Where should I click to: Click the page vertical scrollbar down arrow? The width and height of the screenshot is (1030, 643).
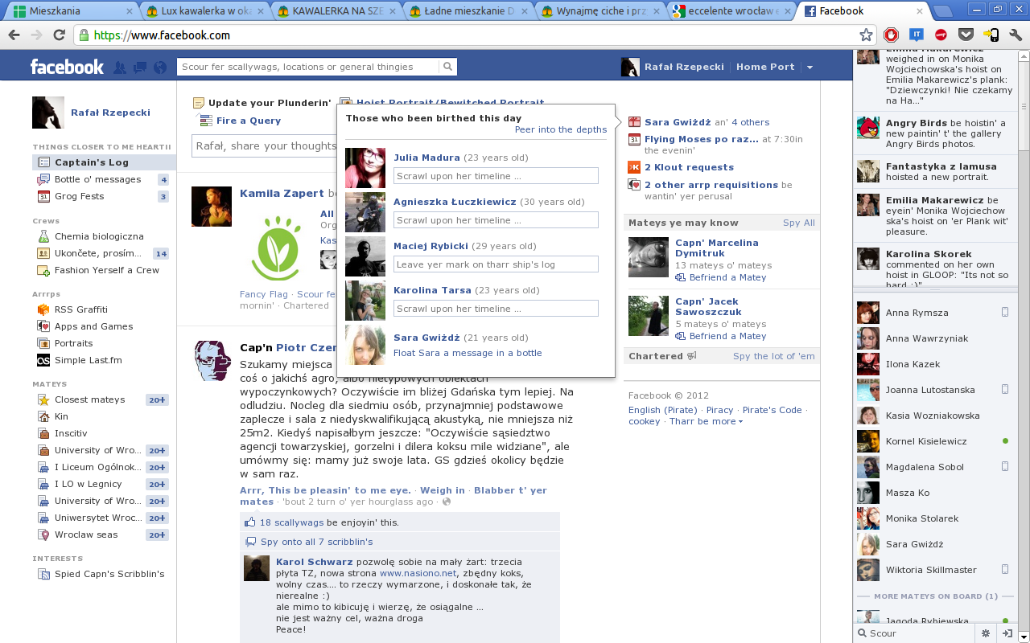coord(1024,637)
